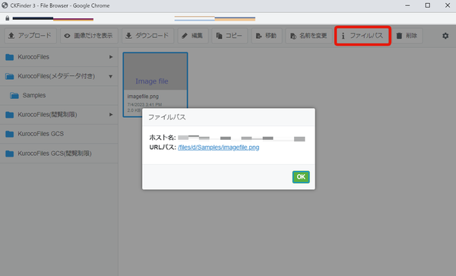Click the 削除 delete button
Image resolution: width=456 pixels, height=276 pixels.
point(407,36)
